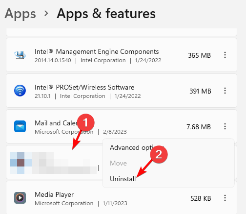Open the Intel Management Engine Components icon

[x=20, y=55]
